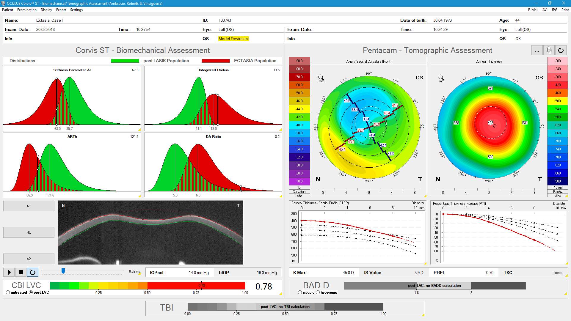This screenshot has height=321, width=571.
Task: Click 9mm magnifier on Corneal Thickness map
Action: (x=441, y=78)
